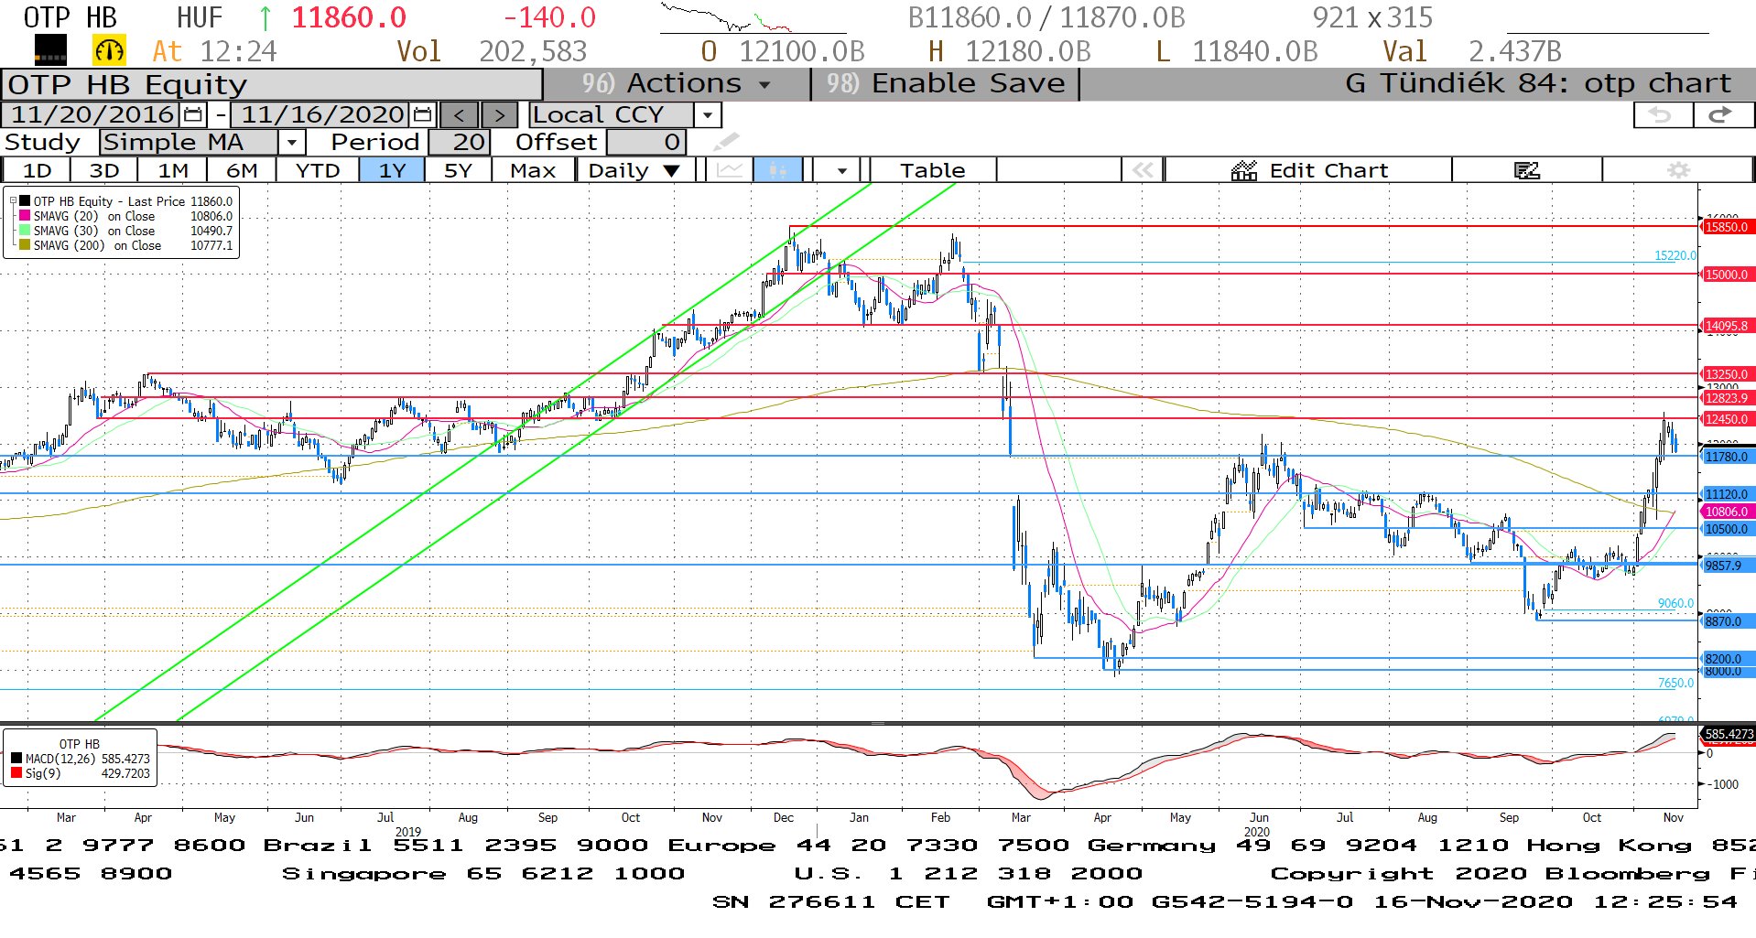1756x938 pixels.
Task: Open the end date calendar picker
Action: click(422, 114)
